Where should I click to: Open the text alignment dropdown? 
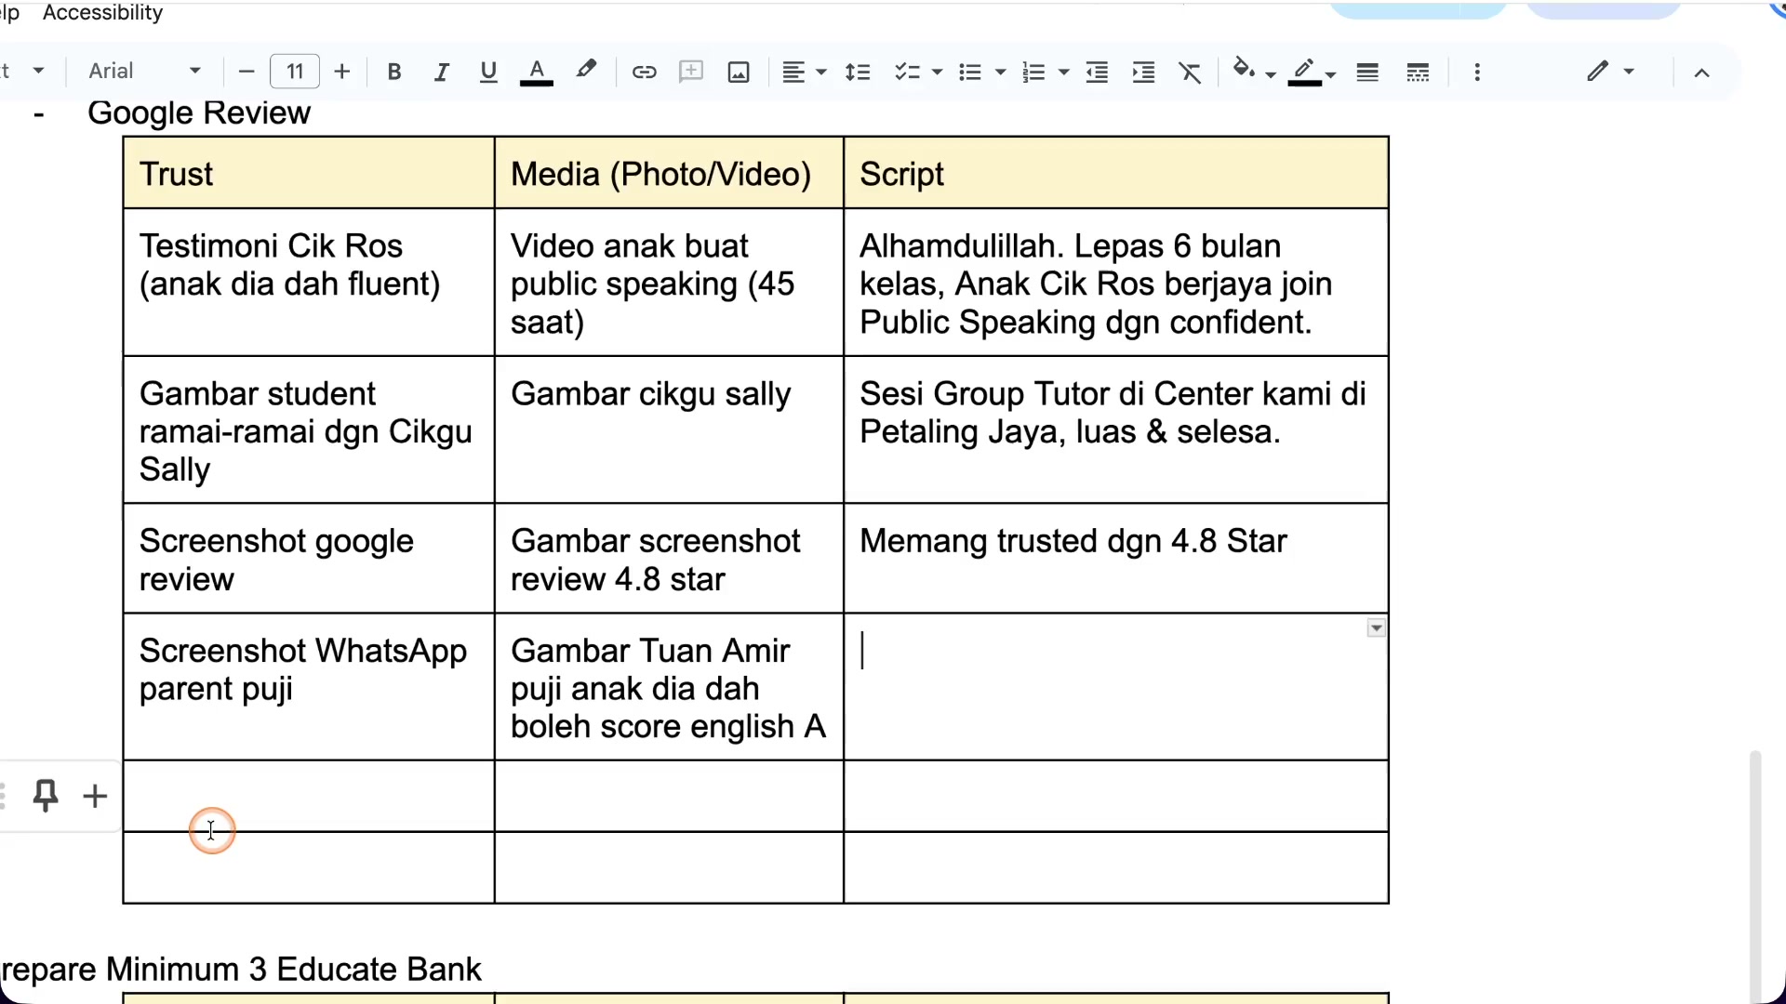[x=804, y=72]
